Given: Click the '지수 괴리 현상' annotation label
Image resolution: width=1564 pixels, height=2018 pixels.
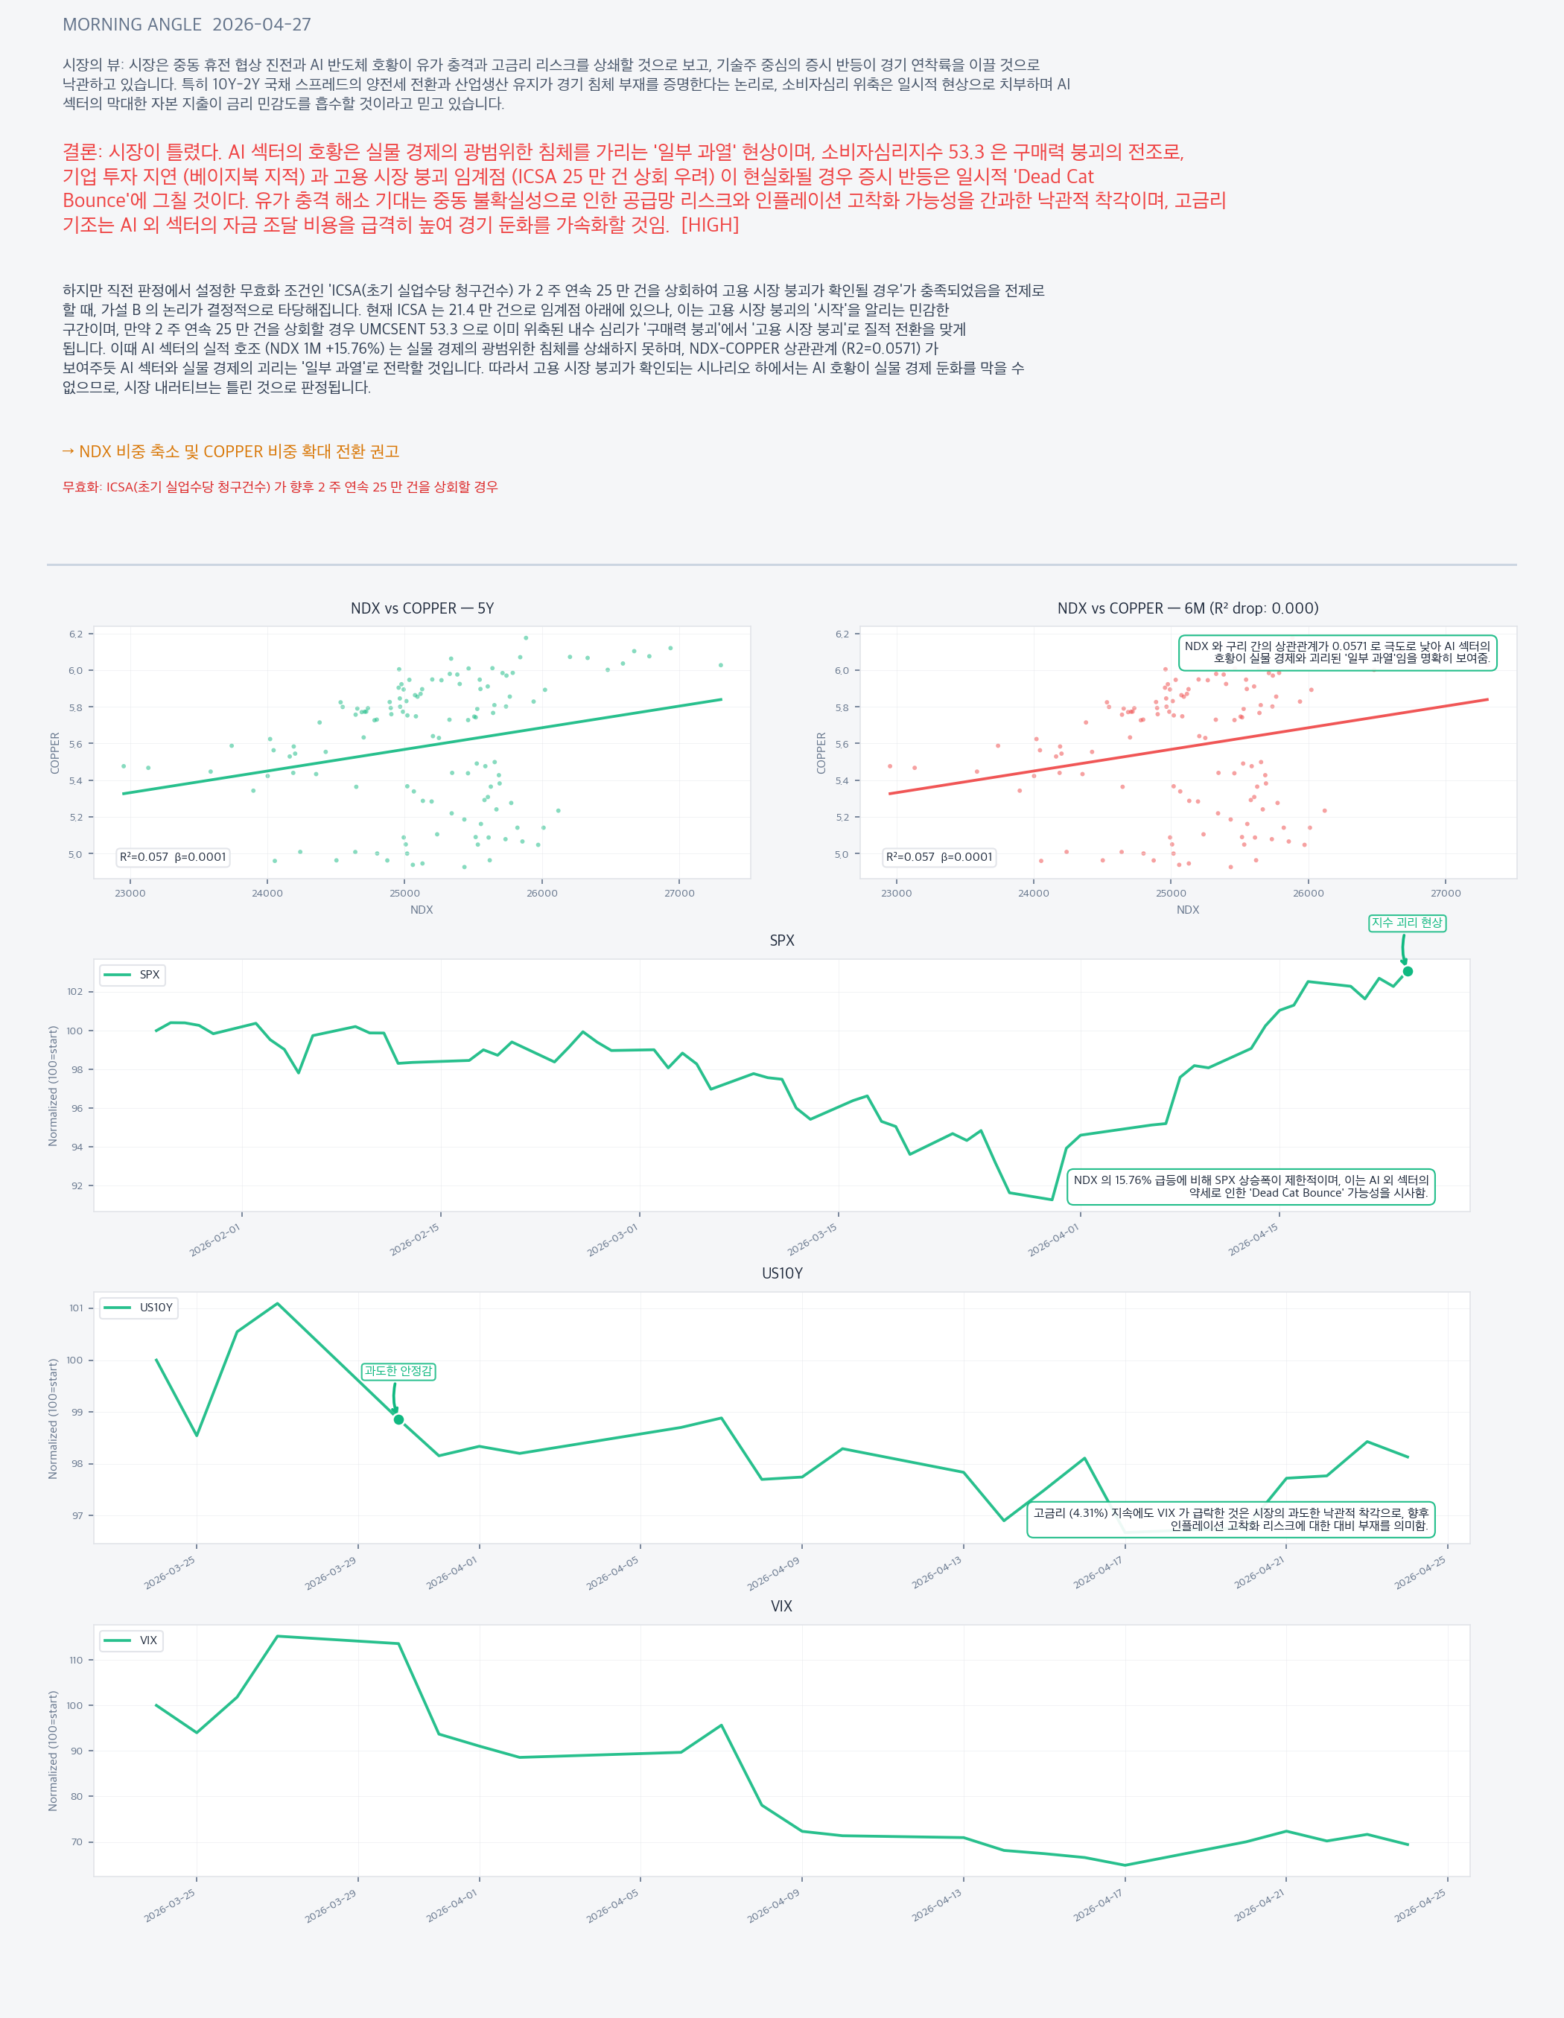Looking at the screenshot, I should [1406, 923].
